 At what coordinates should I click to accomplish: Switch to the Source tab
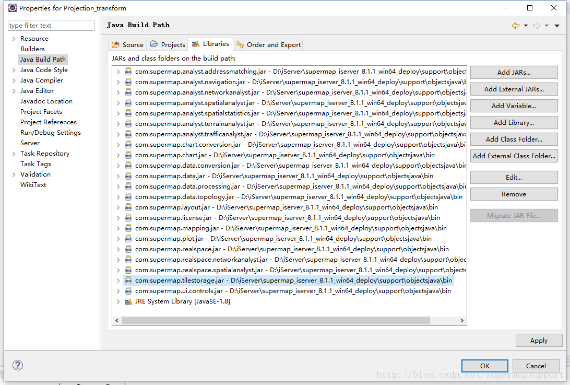pyautogui.click(x=127, y=44)
